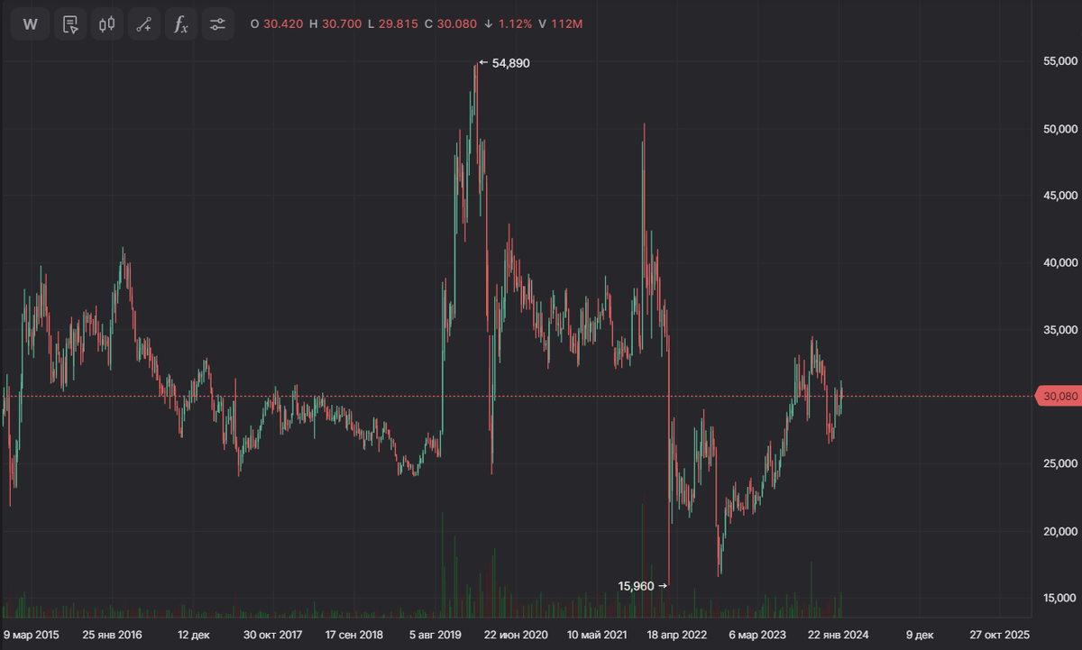Click the 18 апр 2022 date label
Screen dimensions: 1082x650
(x=679, y=635)
